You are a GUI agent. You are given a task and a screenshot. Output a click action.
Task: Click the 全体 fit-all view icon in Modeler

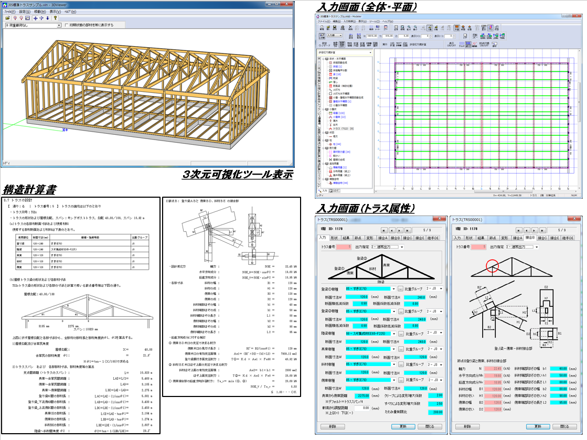396,28
